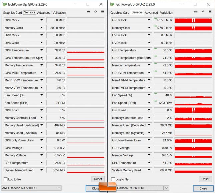Switch to Advanced tab in left window
The height and width of the screenshot is (193, 215).
pos(44,13)
